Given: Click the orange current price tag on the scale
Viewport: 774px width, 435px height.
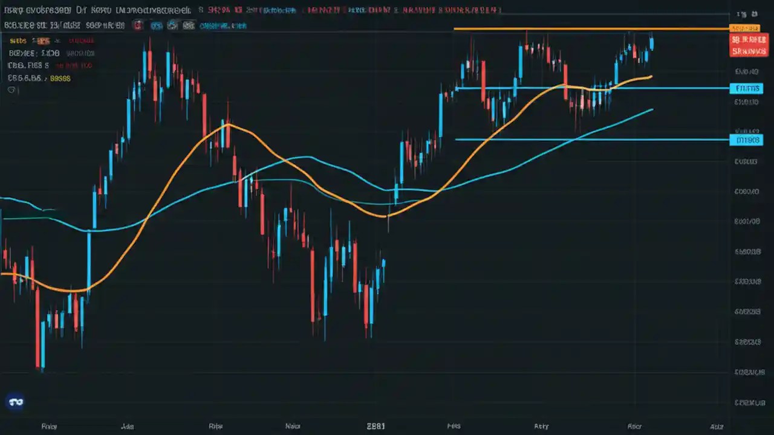Looking at the screenshot, I should pos(746,28).
